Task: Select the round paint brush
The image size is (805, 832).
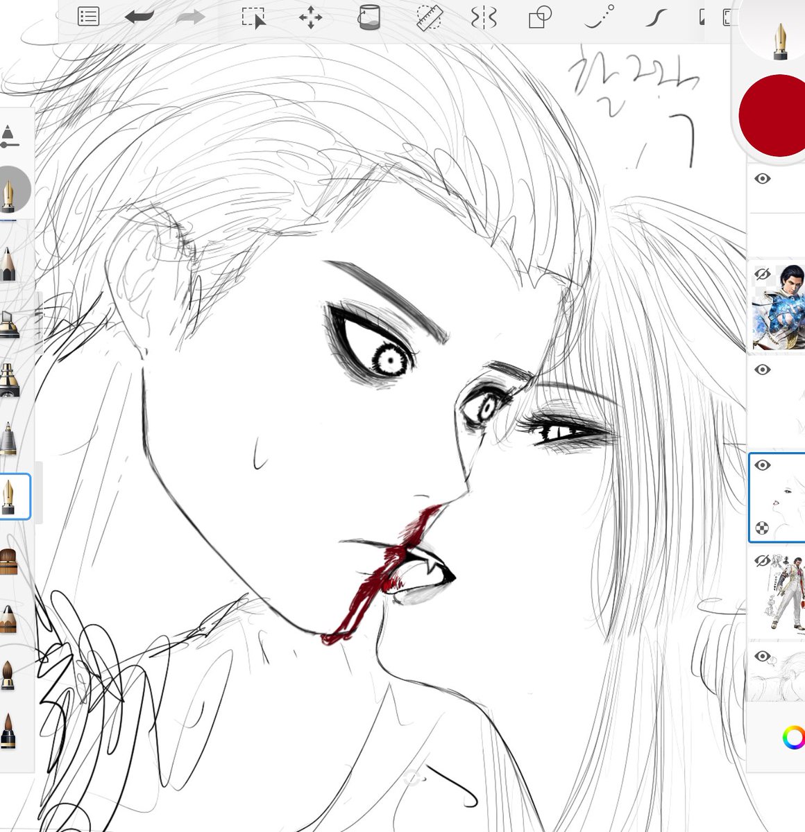Action: click(x=8, y=675)
